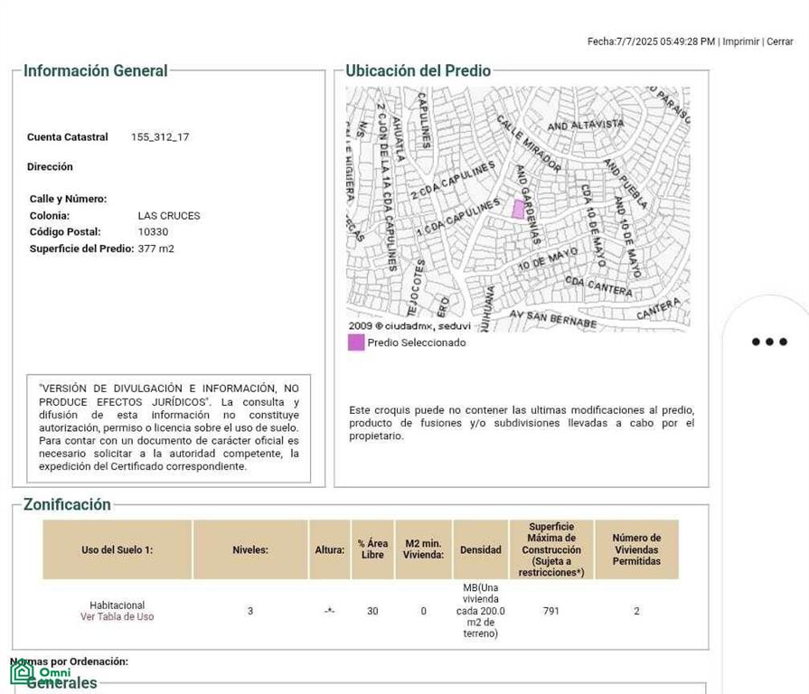
Task: Click the Superficie Máxima de Construcción header
Action: coord(551,549)
